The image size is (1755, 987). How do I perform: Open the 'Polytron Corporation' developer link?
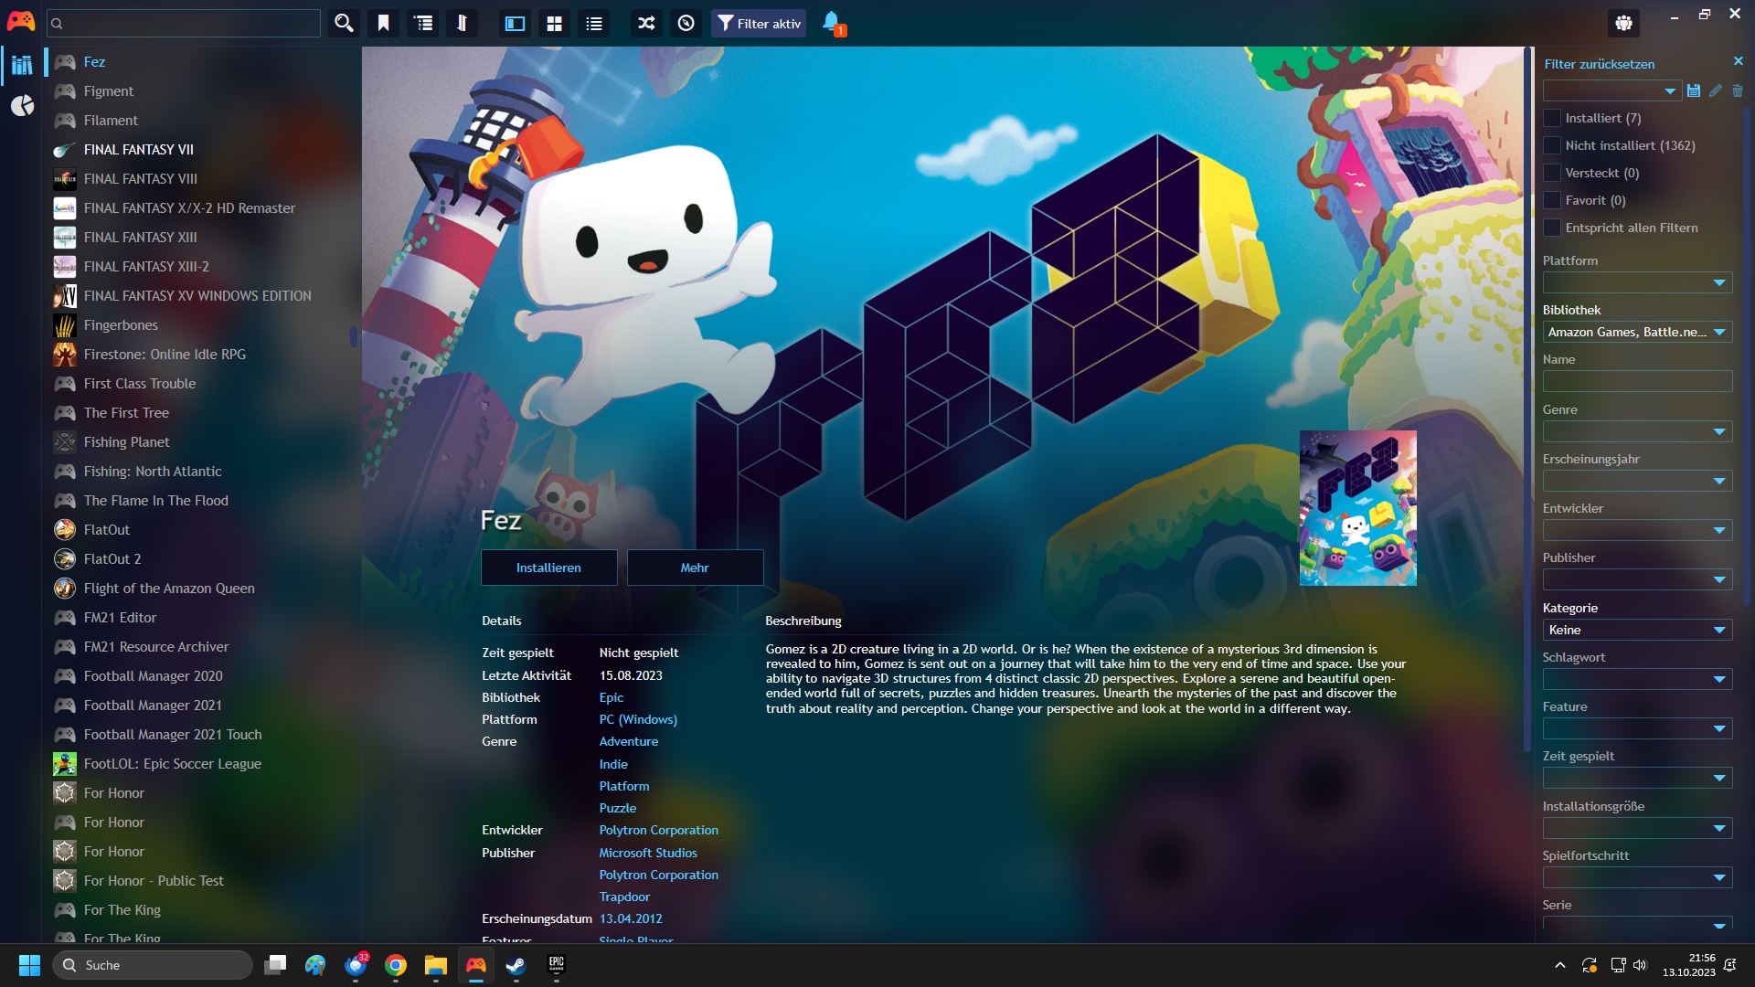(x=658, y=830)
